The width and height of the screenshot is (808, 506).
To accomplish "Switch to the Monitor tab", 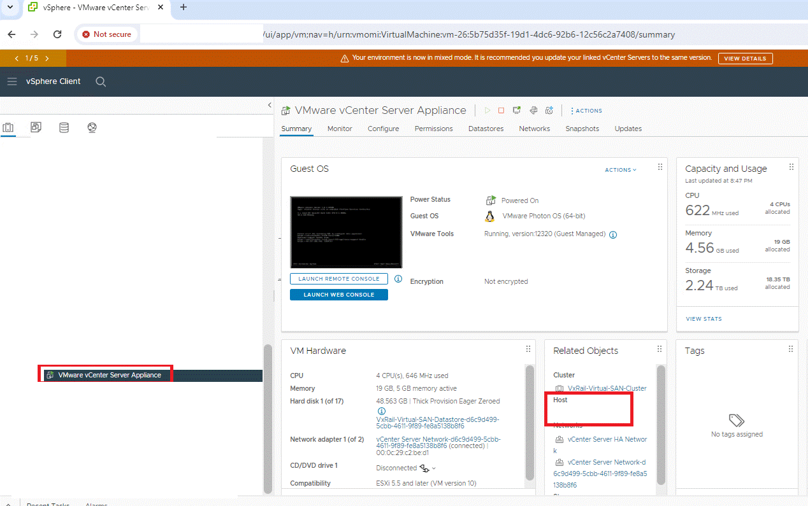I will (x=339, y=129).
